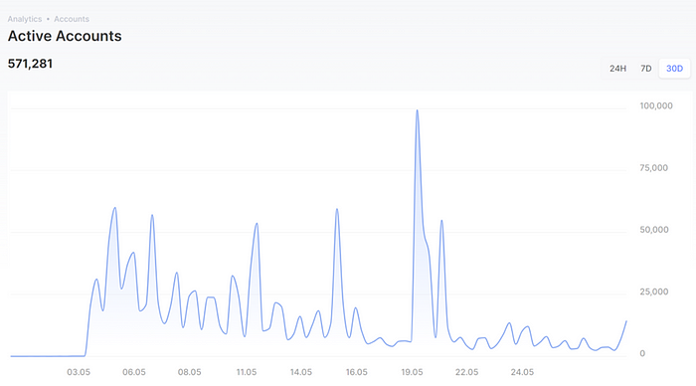Click the 16.05 date label
696x386 pixels.
tap(356, 372)
